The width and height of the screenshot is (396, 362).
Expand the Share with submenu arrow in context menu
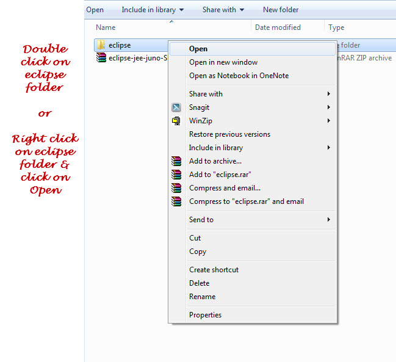(328, 94)
